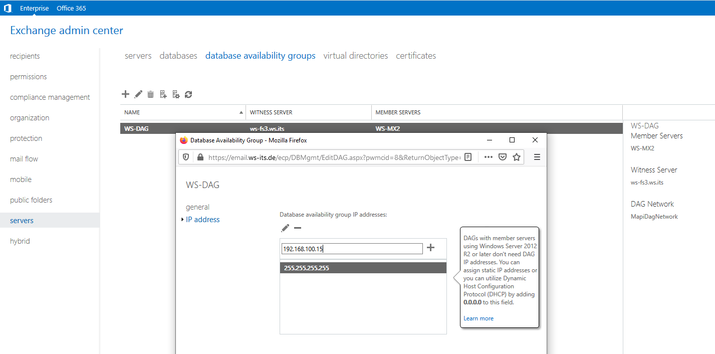This screenshot has width=715, height=354.
Task: Go to permissions in sidebar
Action: coord(29,77)
